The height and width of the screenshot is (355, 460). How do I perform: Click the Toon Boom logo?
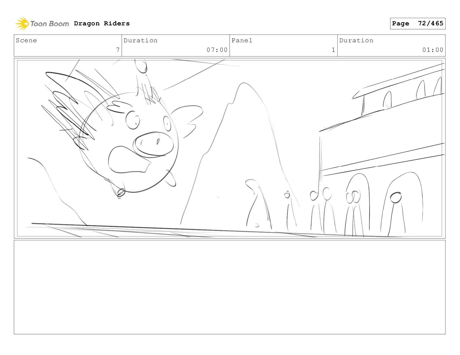(x=42, y=24)
